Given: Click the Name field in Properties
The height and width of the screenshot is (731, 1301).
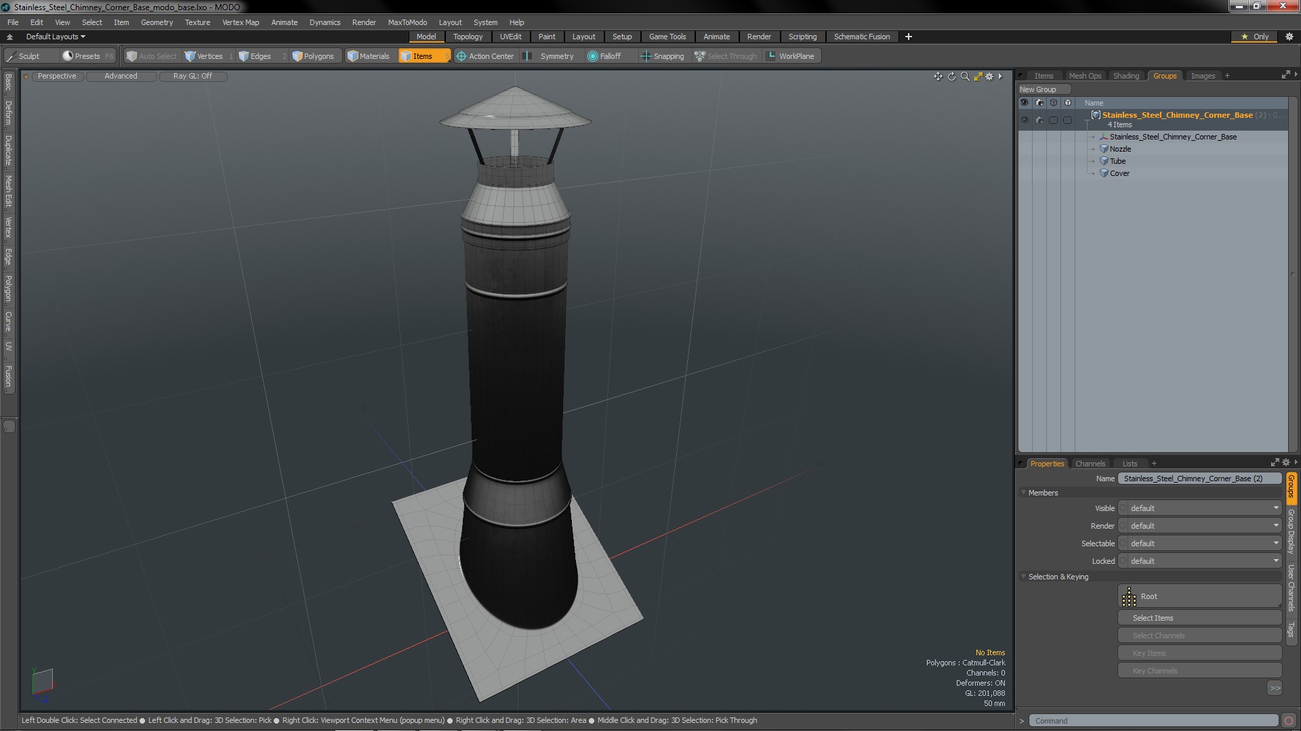Looking at the screenshot, I should pos(1200,479).
